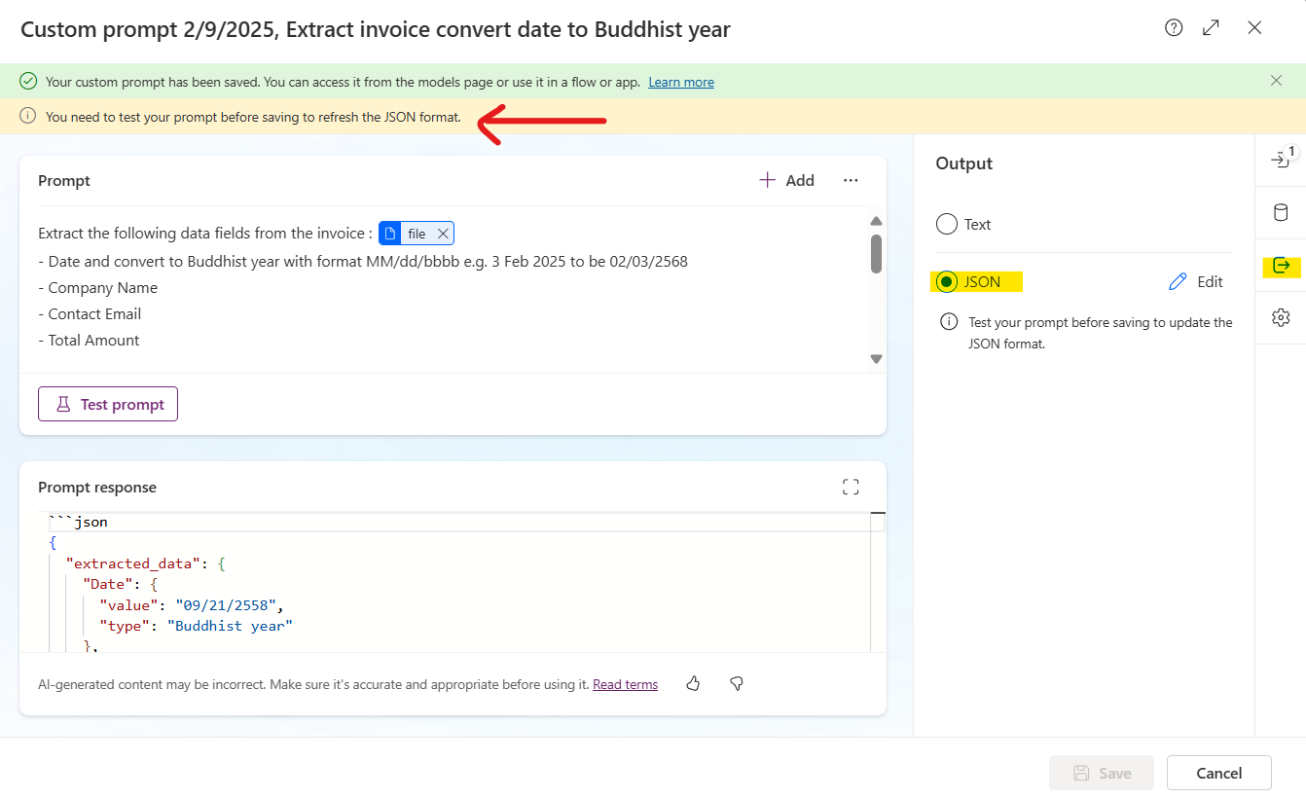Open the input parameters panel with badge 1
This screenshot has height=799, width=1306.
(1281, 158)
